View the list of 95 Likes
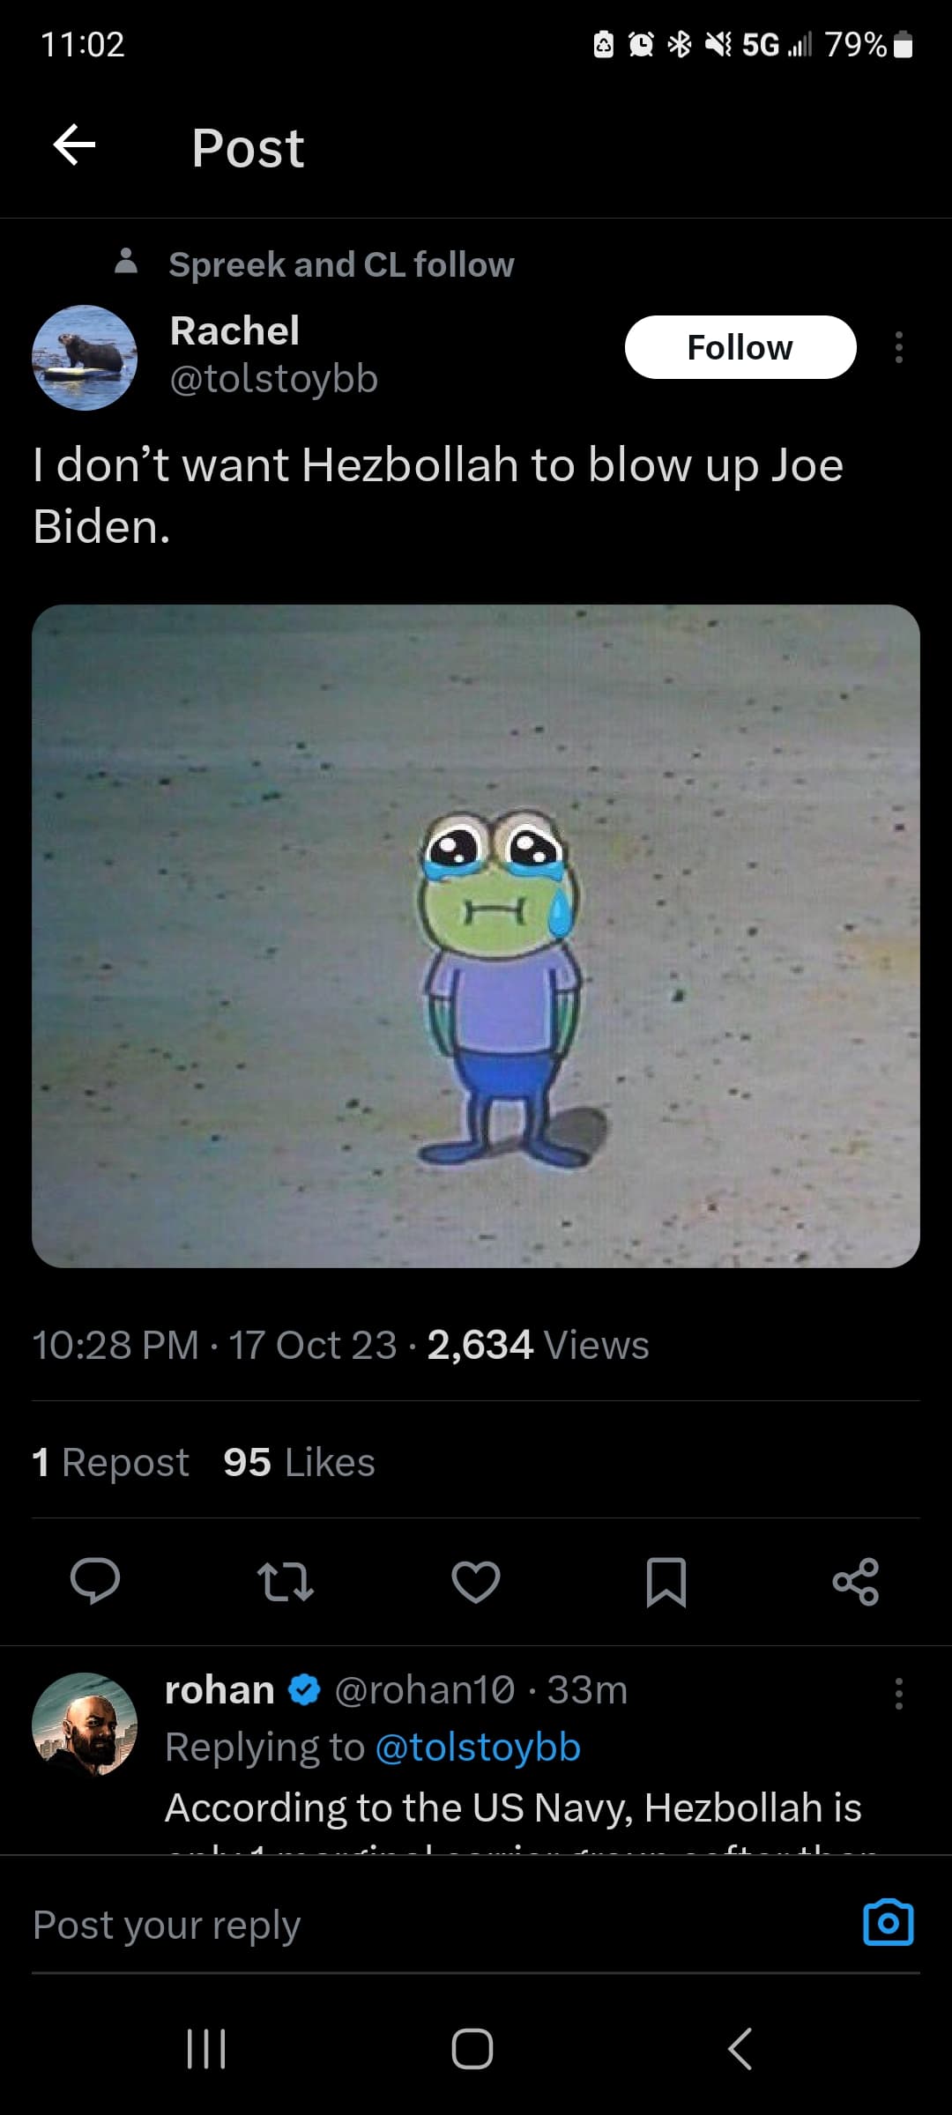This screenshot has width=952, height=2115. point(299,1462)
